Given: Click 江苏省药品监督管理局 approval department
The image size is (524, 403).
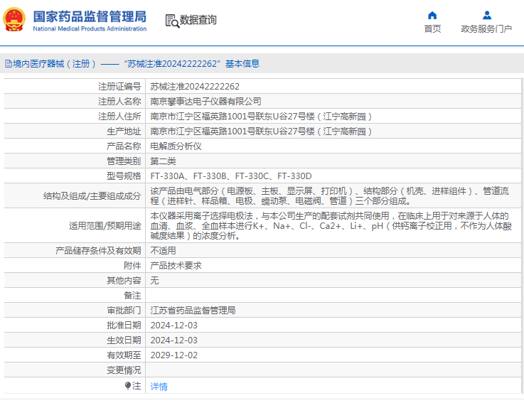Looking at the screenshot, I should 193,311.
